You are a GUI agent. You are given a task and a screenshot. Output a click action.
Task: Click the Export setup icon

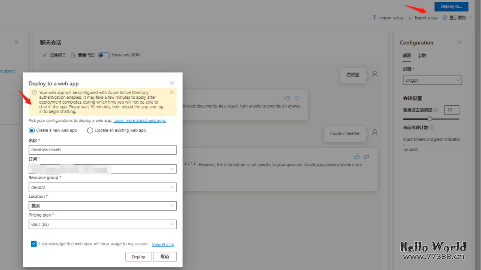[410, 18]
